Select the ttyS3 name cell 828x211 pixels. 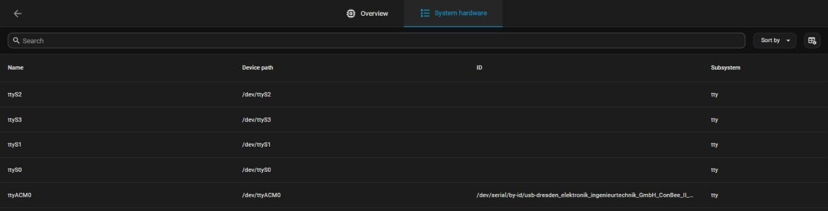pos(15,120)
